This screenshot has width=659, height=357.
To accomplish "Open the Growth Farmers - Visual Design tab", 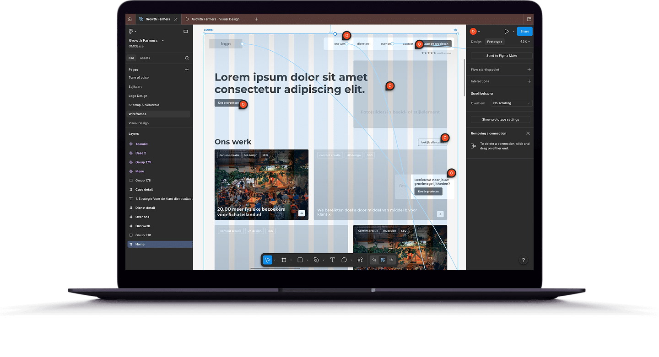I will coord(216,19).
